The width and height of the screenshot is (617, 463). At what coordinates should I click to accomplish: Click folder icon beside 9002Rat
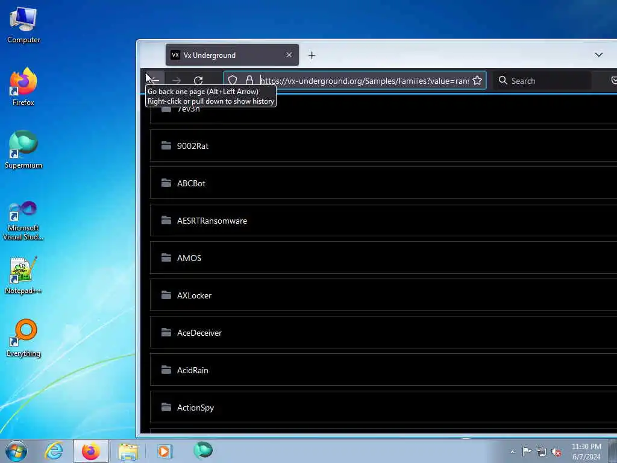[166, 146]
